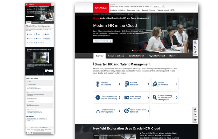
Task: Select the second carousel dot indicator
Action: coord(135,51)
